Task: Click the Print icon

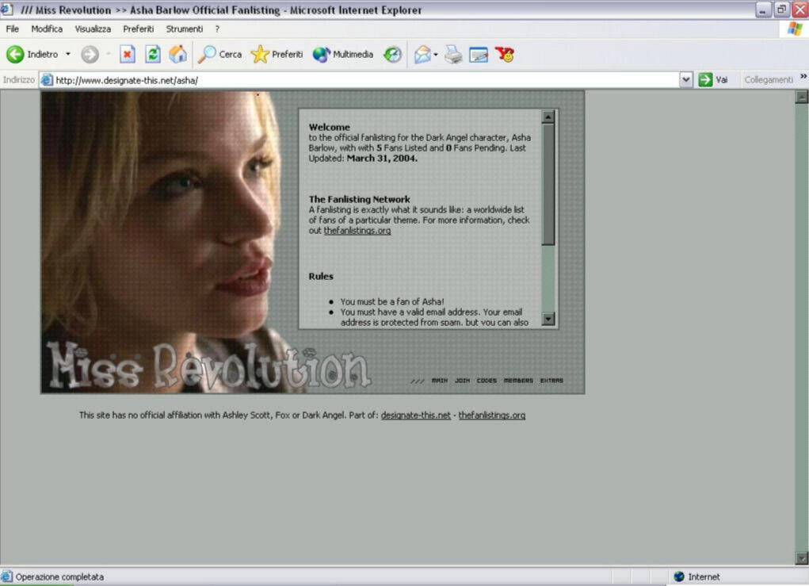Action: (453, 55)
